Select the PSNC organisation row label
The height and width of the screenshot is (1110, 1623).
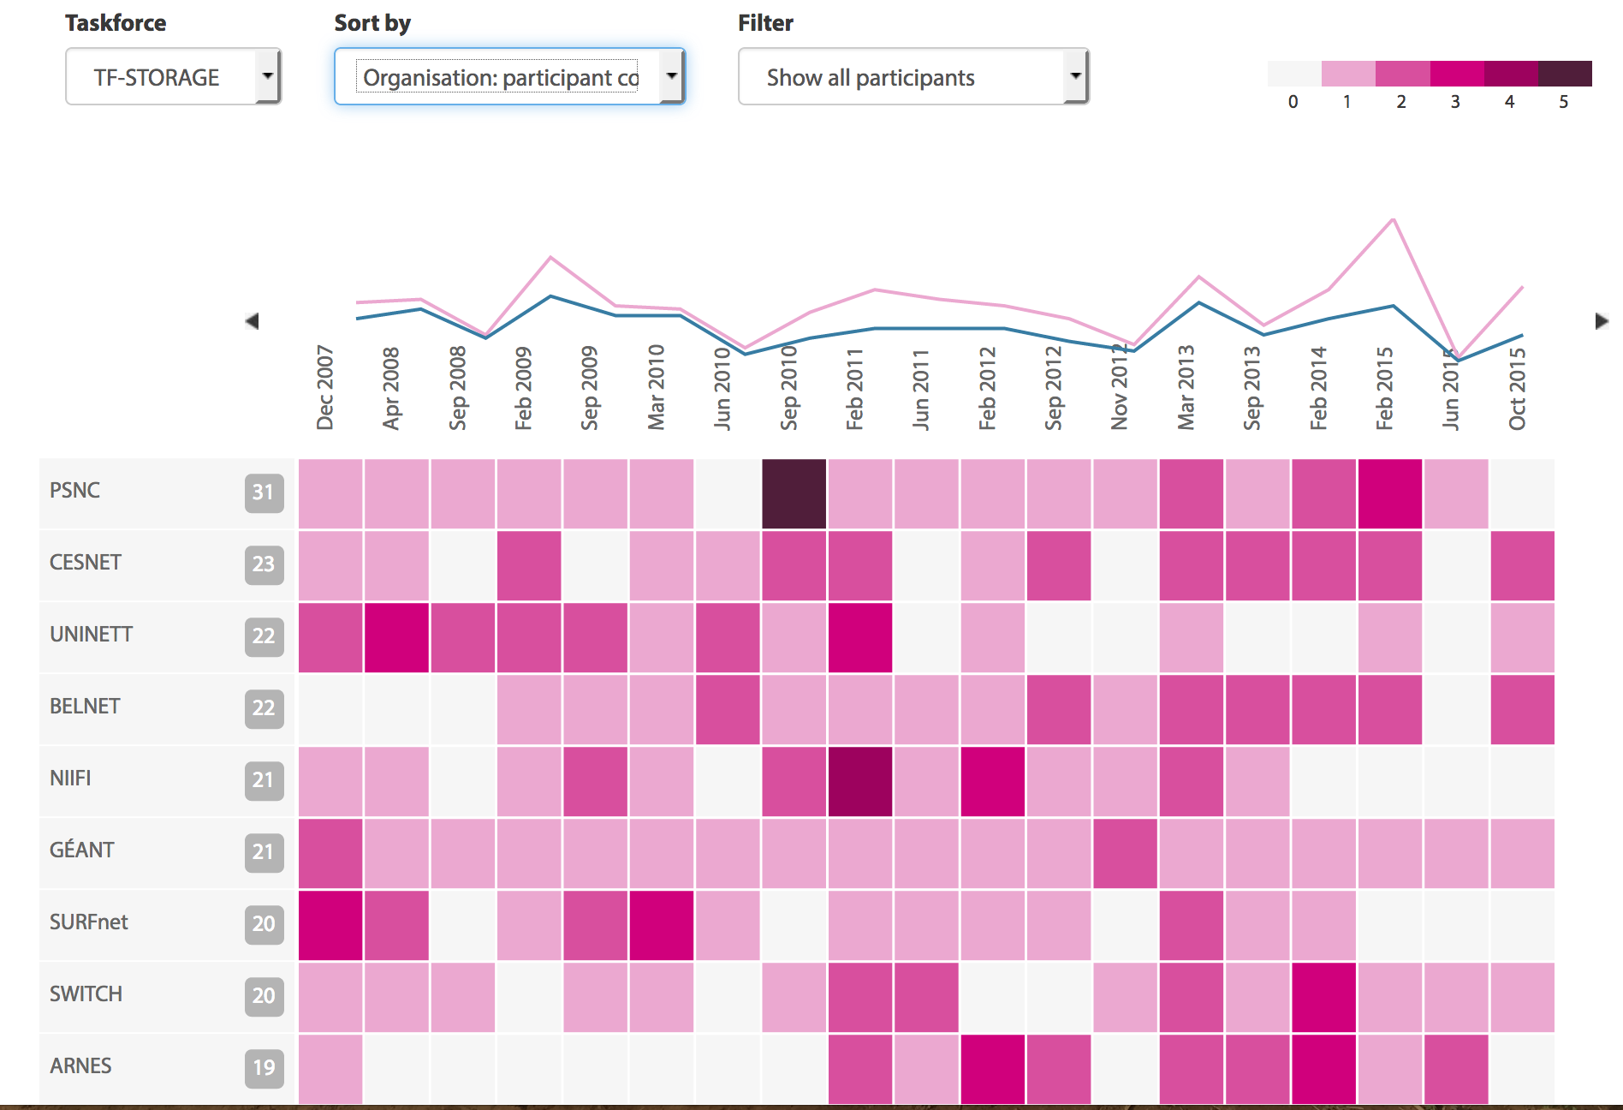click(x=75, y=491)
